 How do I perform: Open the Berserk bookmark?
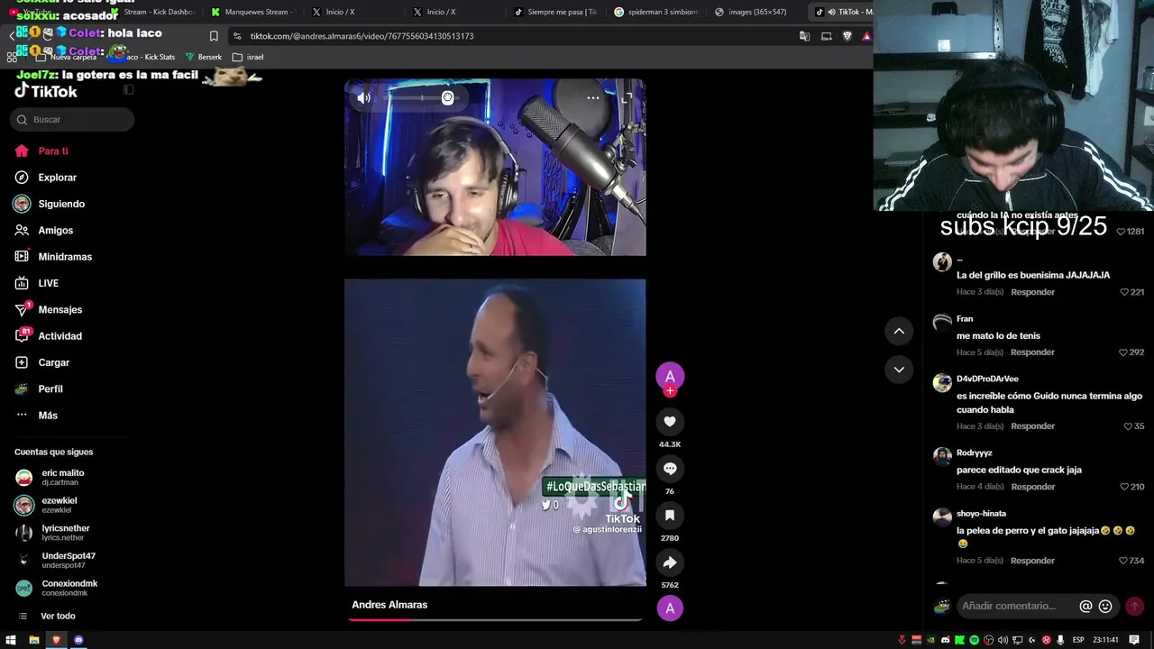(x=203, y=57)
